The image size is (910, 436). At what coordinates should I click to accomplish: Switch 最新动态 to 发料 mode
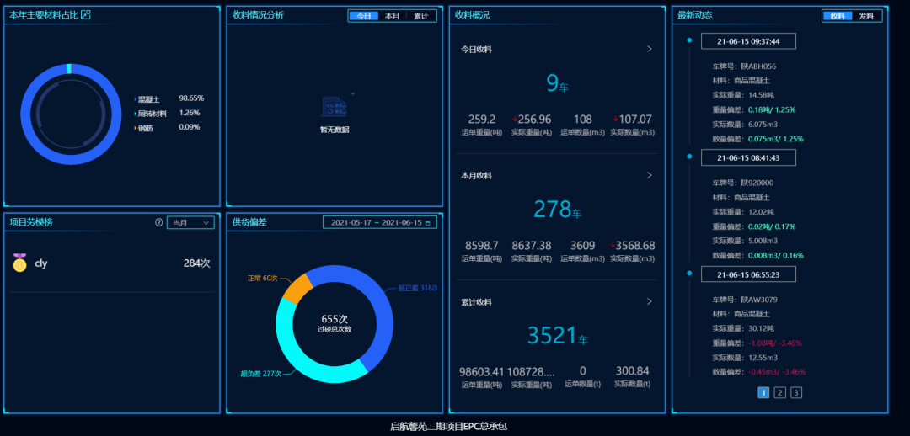point(866,16)
